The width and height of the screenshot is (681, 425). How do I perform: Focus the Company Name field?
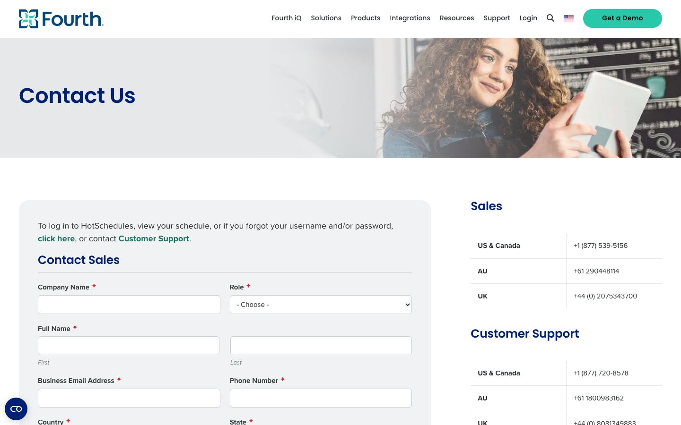[x=129, y=305]
